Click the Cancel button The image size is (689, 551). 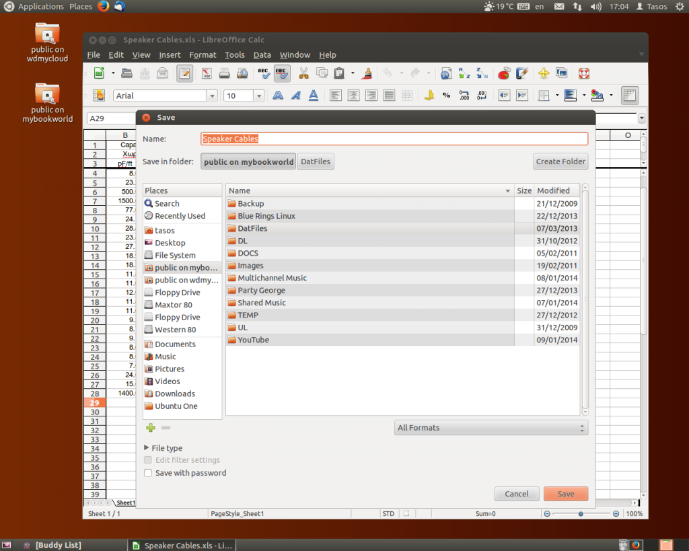pos(516,494)
